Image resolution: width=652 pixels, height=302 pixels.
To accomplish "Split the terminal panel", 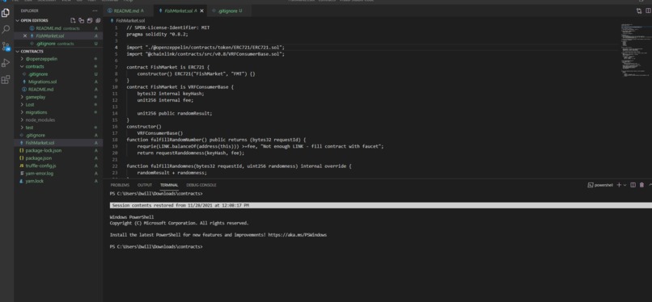I will tap(633, 185).
